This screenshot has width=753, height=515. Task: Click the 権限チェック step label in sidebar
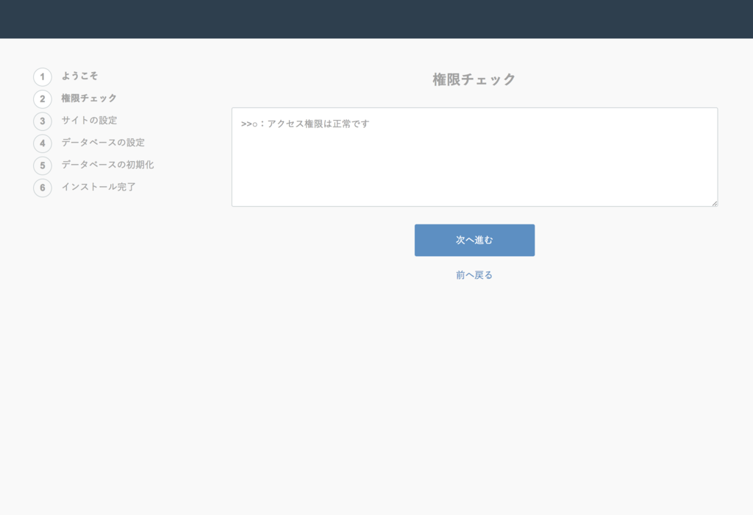point(89,98)
